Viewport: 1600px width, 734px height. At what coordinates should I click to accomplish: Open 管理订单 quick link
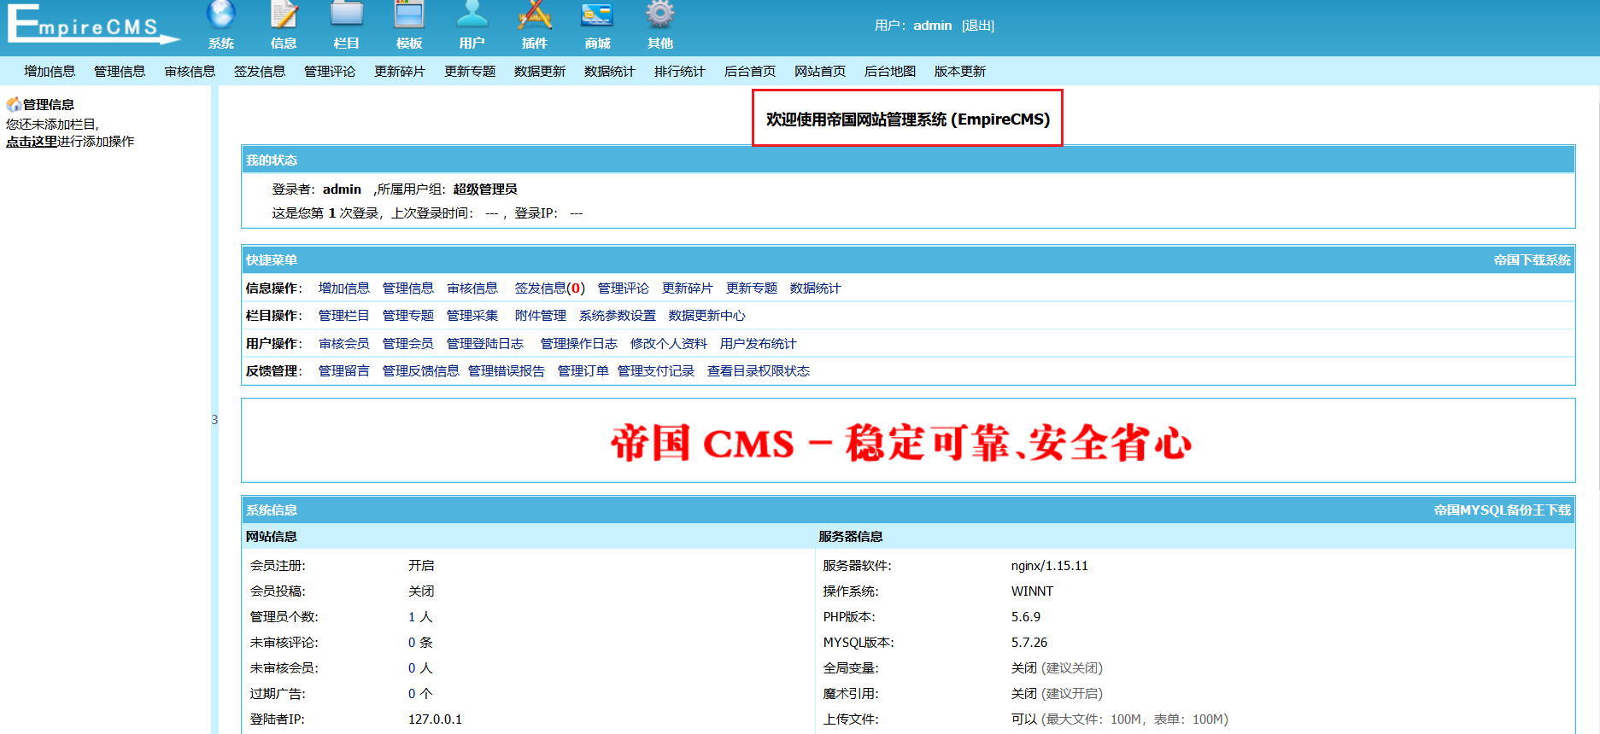coord(583,371)
